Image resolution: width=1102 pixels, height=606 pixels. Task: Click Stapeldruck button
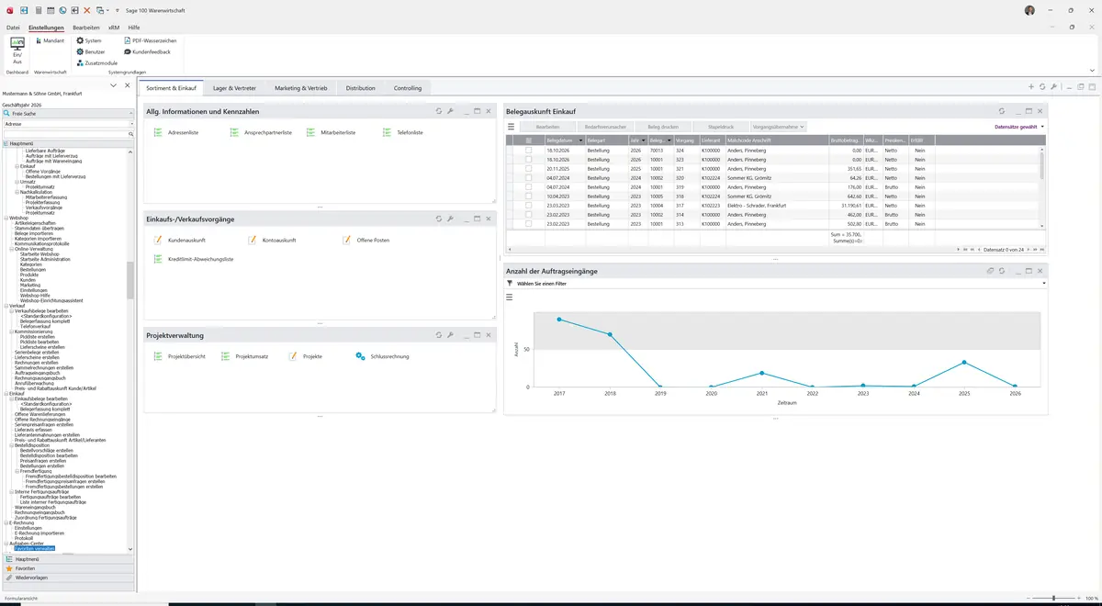721,127
